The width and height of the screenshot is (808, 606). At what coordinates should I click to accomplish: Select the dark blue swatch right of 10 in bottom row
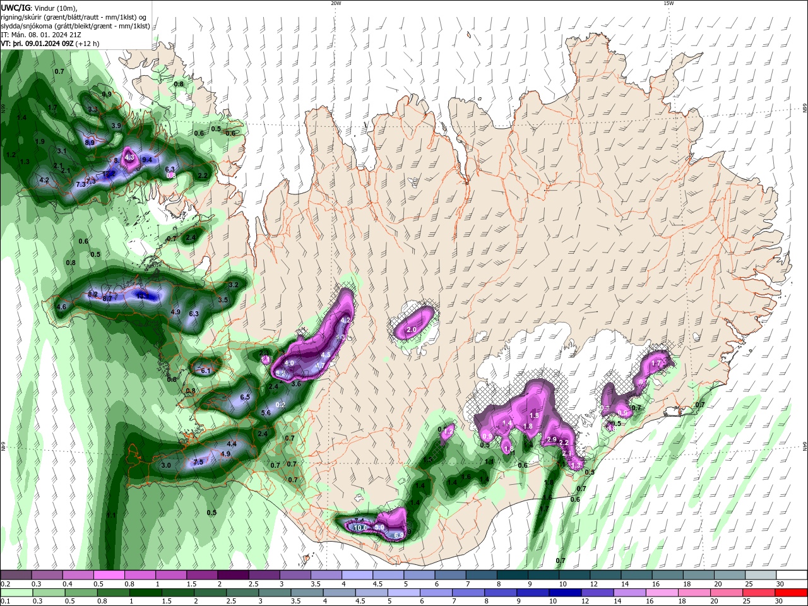(x=566, y=592)
